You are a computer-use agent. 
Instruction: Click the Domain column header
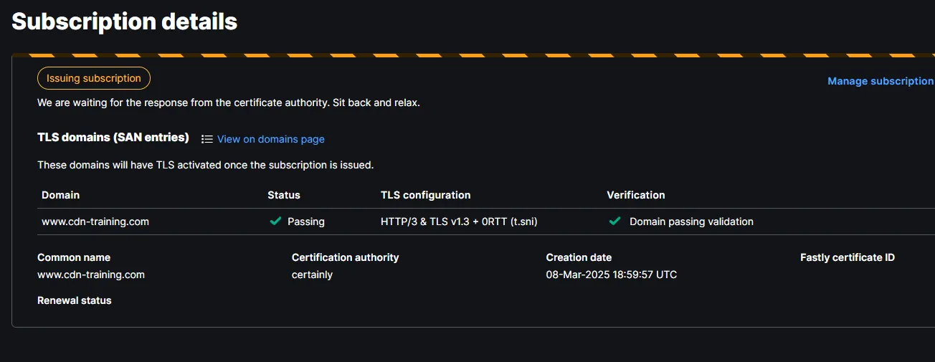(61, 195)
